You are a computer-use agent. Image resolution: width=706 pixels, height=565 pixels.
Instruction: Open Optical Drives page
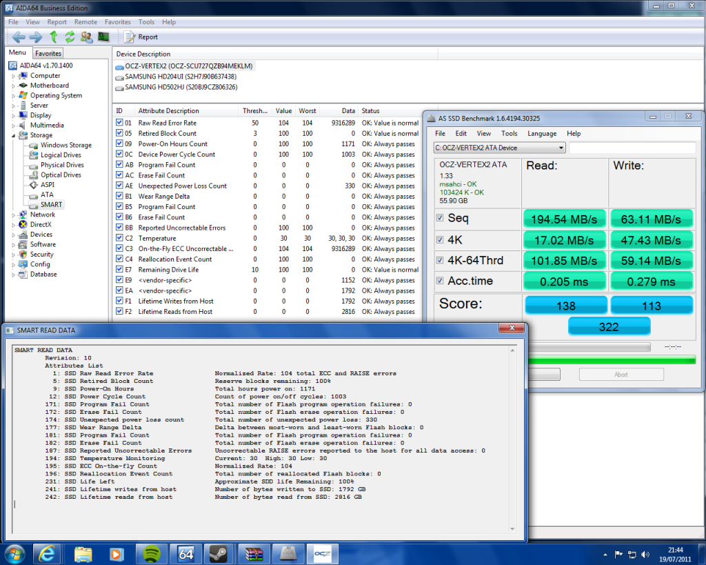point(61,175)
